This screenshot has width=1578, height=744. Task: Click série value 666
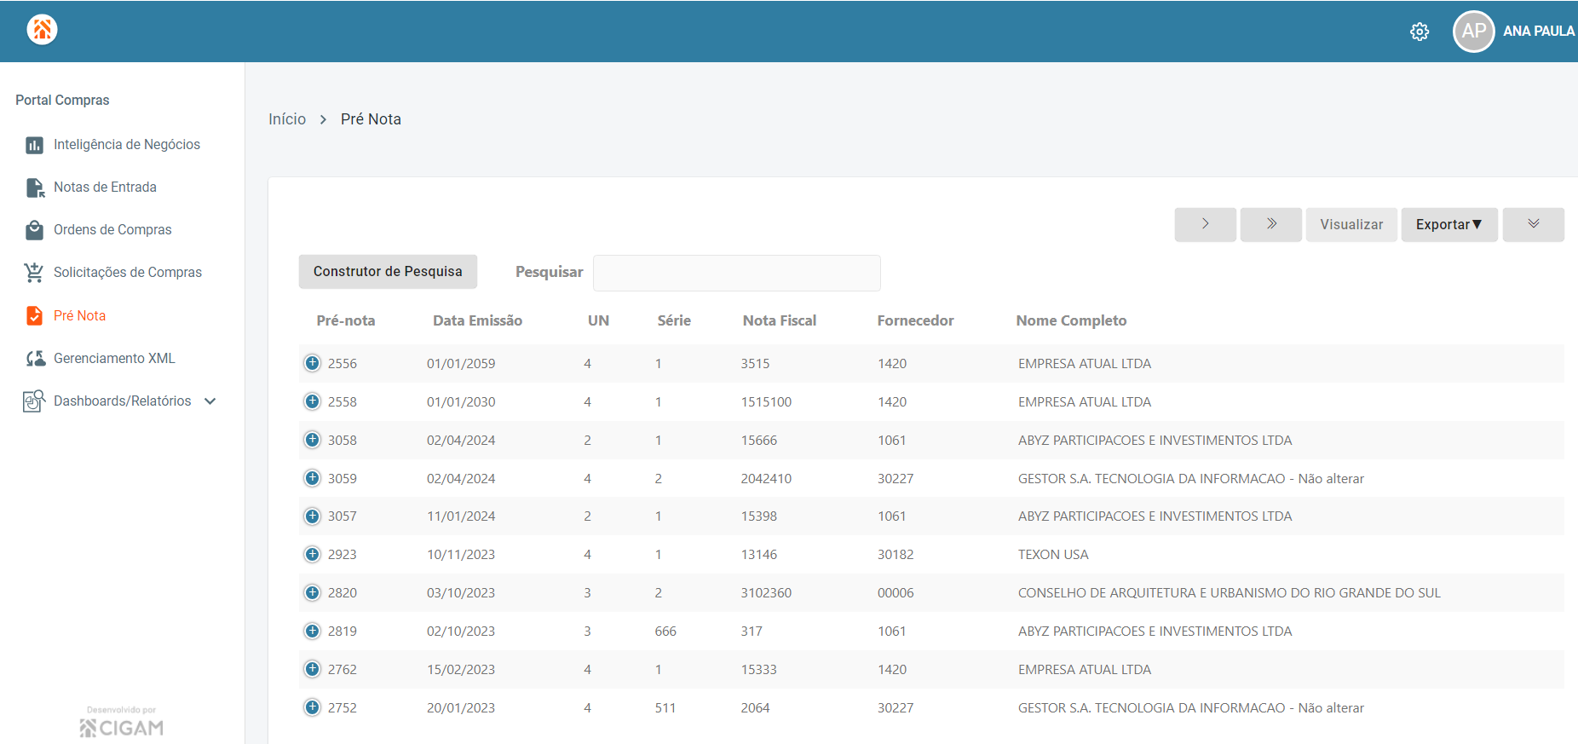[x=665, y=632]
